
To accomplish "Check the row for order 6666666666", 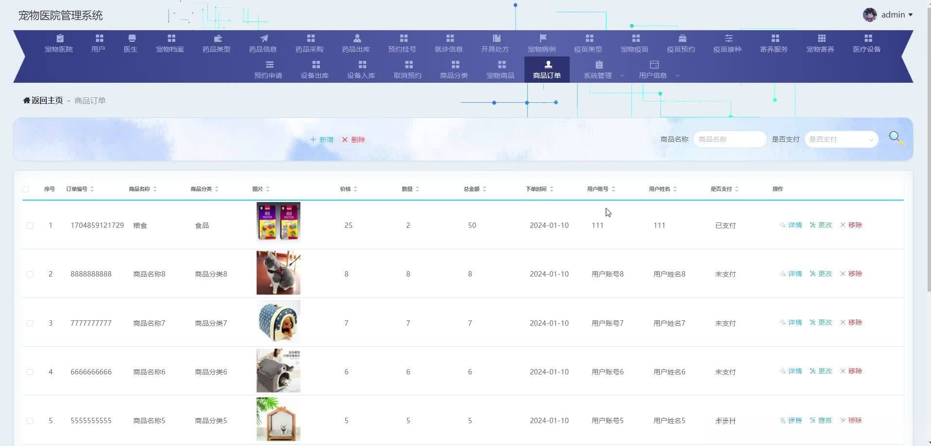I will 30,372.
